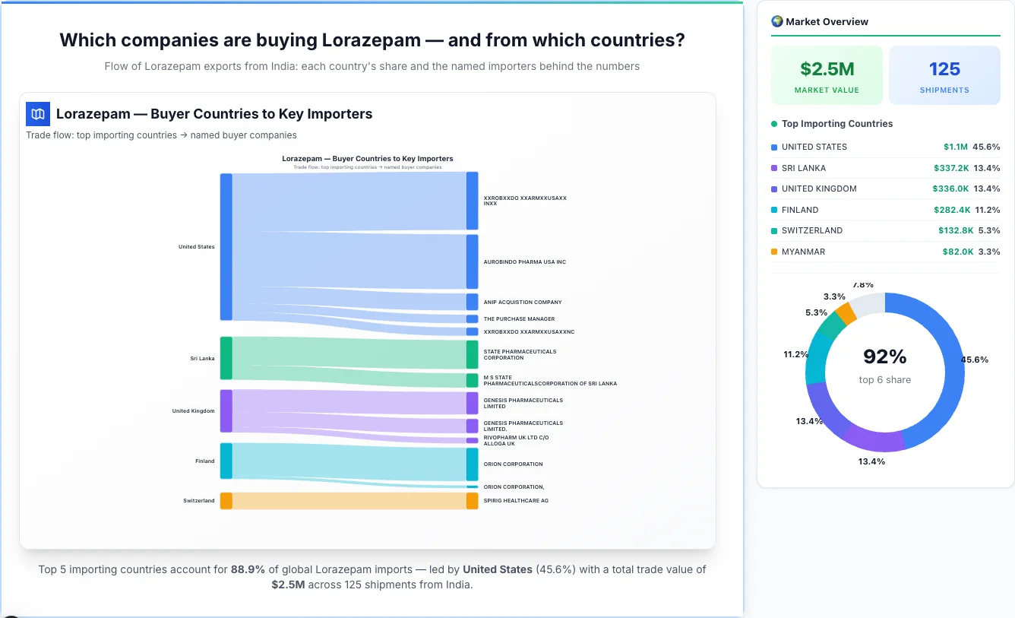Select the UNITED KINGDOM row in the country list
1015x618 pixels.
(x=885, y=189)
